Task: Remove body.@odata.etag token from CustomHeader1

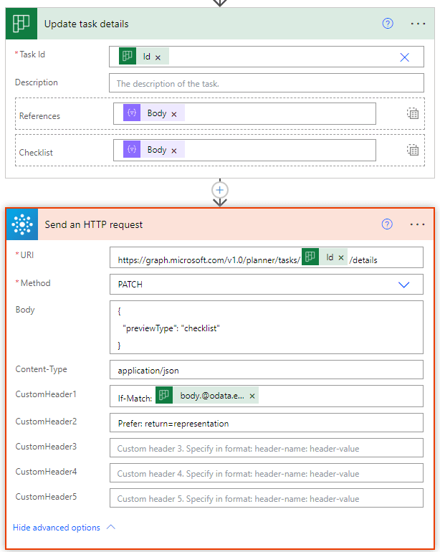Action: point(252,396)
